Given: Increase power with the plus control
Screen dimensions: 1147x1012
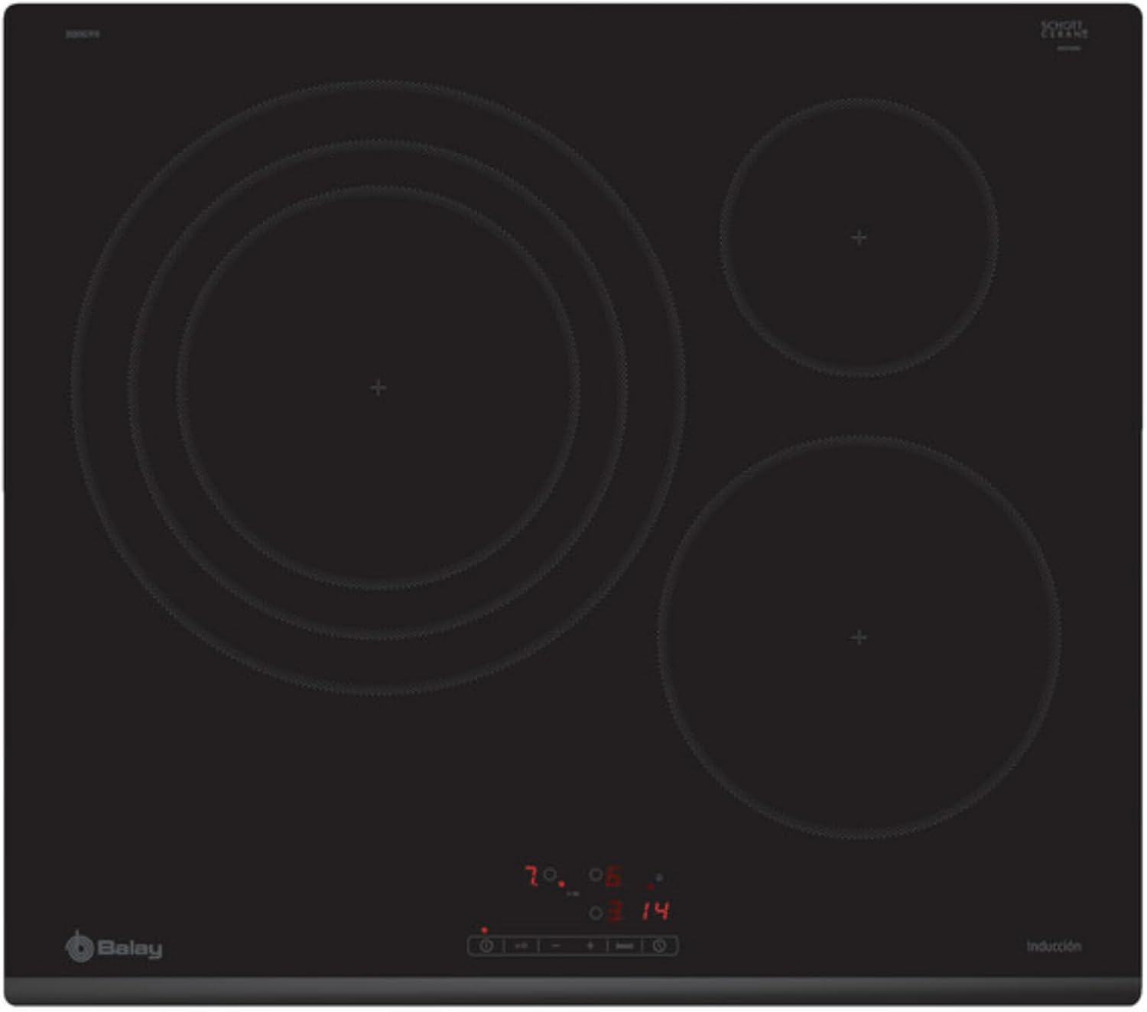Looking at the screenshot, I should coord(590,946).
